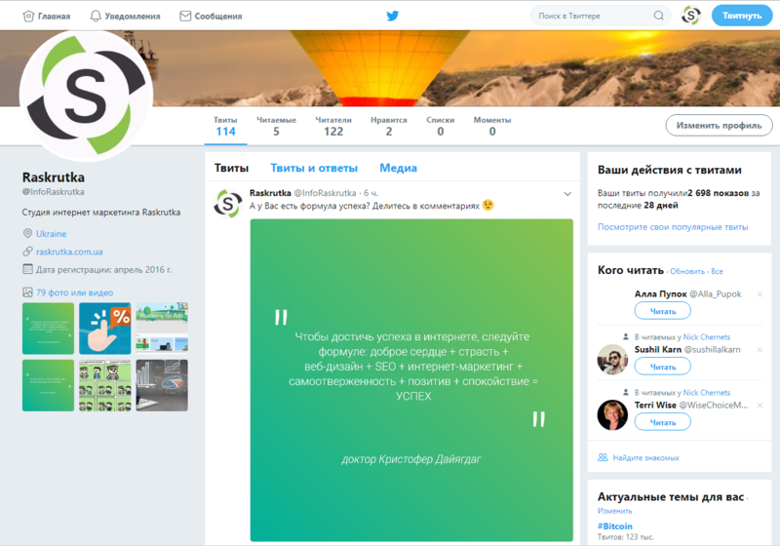Viewport: 780px width, 546px height.
Task: Dismiss Sushil Karn suggestion
Action: (x=760, y=350)
